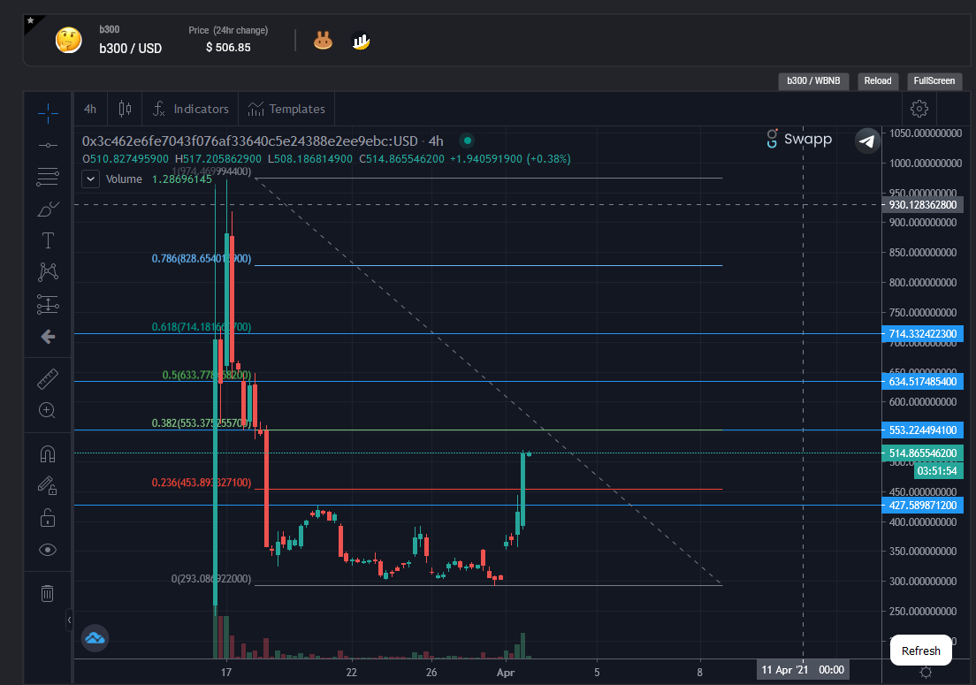Collapse the Volume indicator legend
Image resolution: width=976 pixels, height=685 pixels.
pos(90,179)
